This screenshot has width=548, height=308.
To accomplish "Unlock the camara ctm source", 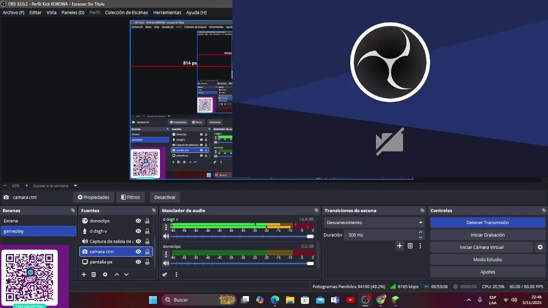I will click(x=147, y=252).
